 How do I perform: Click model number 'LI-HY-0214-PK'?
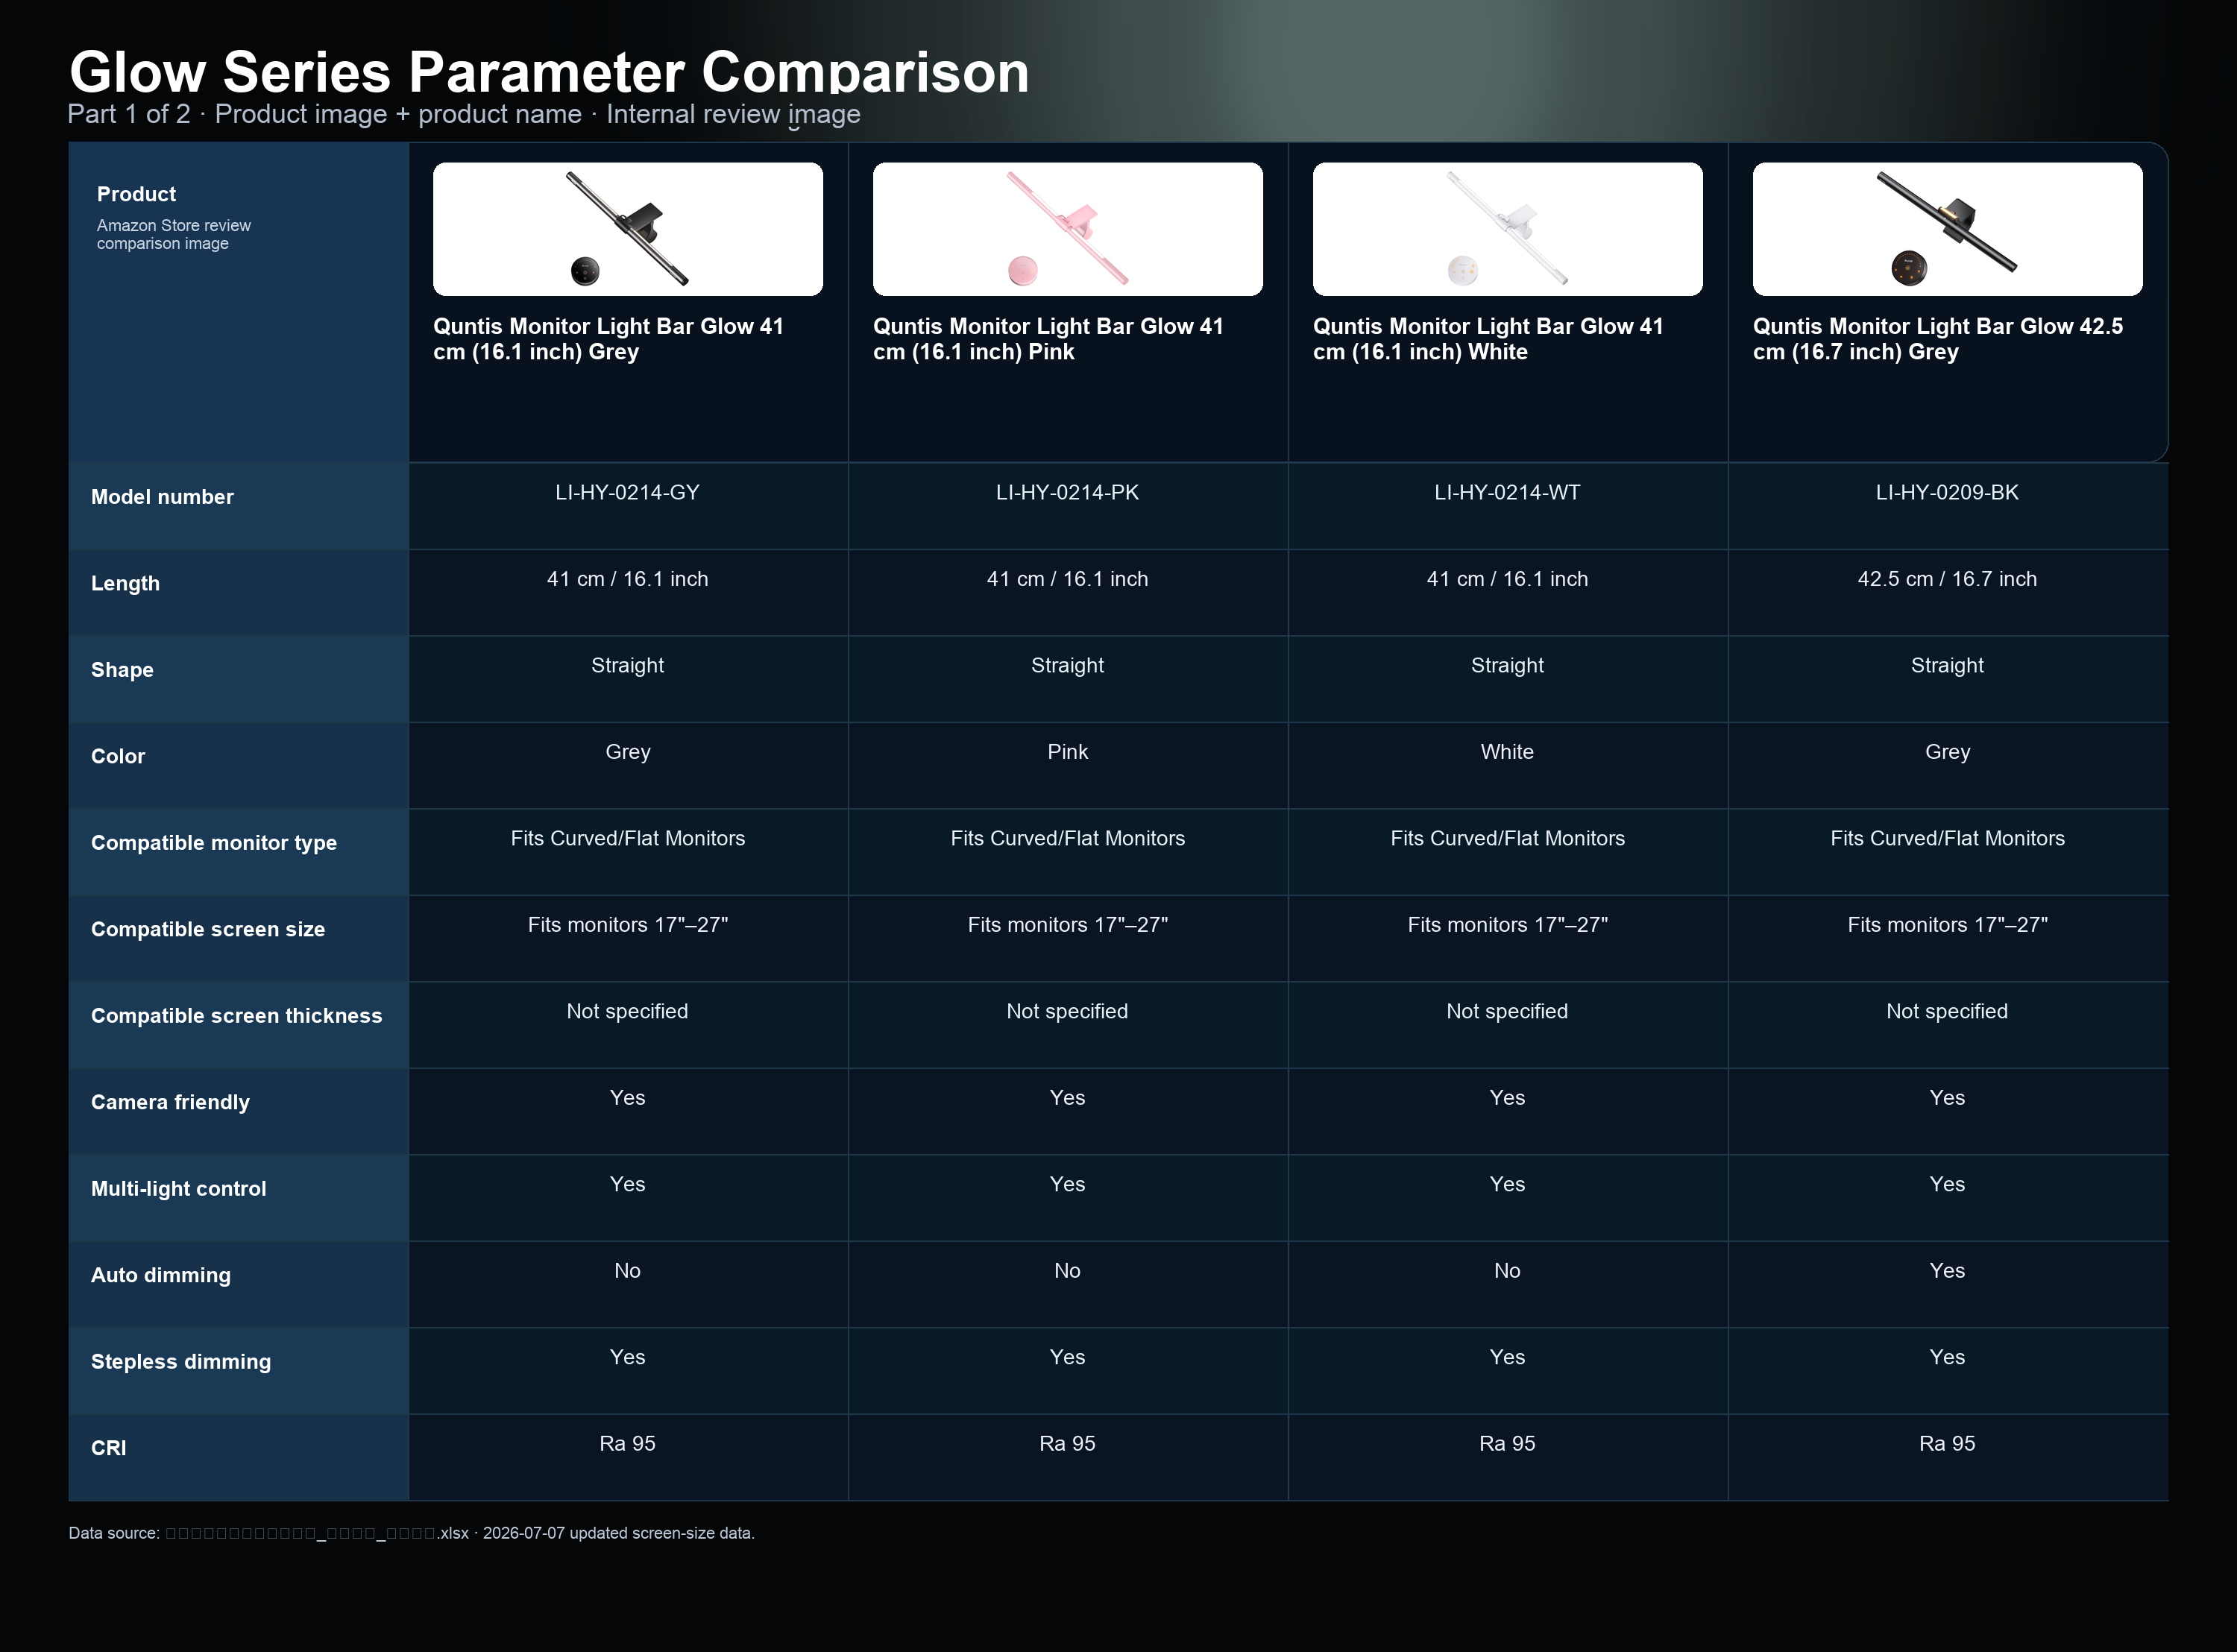pos(1067,492)
